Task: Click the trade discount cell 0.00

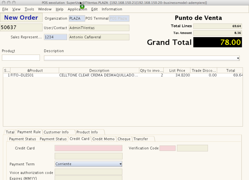Action: tap(204, 75)
